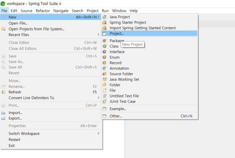The image size is (235, 158).
Task: Select Other... with Ctrl+N shortcut
Action: coord(149,116)
